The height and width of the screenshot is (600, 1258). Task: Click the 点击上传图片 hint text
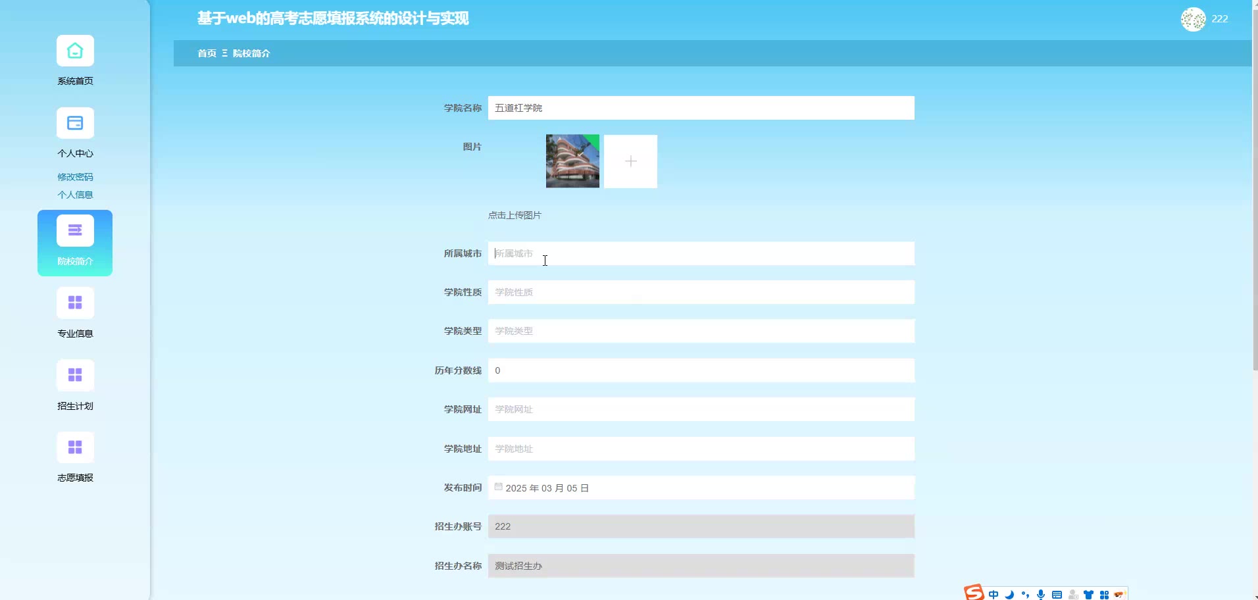pyautogui.click(x=515, y=215)
